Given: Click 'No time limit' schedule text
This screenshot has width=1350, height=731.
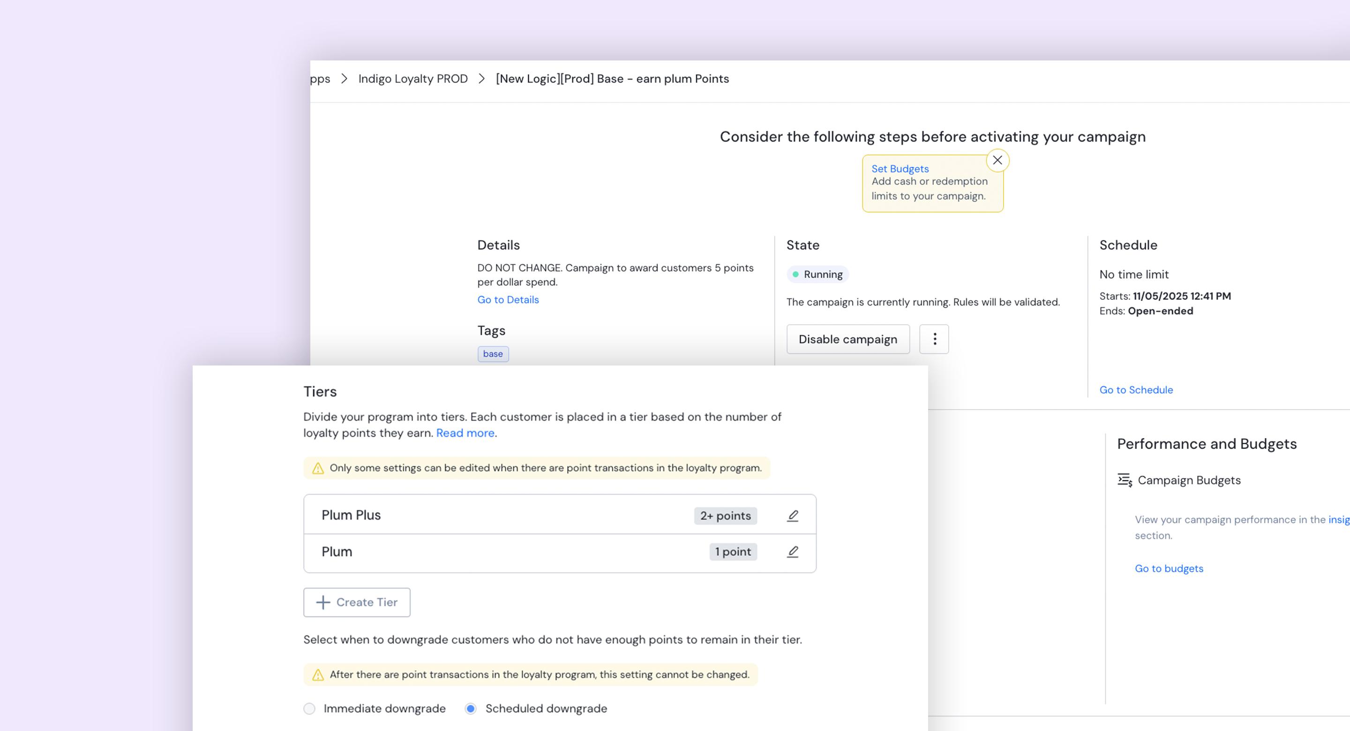Looking at the screenshot, I should point(1133,275).
